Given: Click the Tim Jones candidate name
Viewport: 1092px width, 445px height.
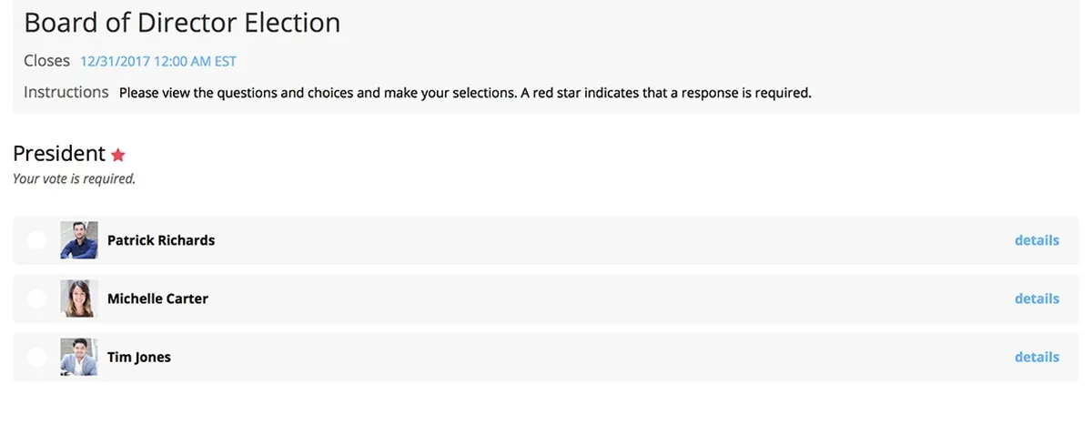Looking at the screenshot, I should click(x=139, y=357).
